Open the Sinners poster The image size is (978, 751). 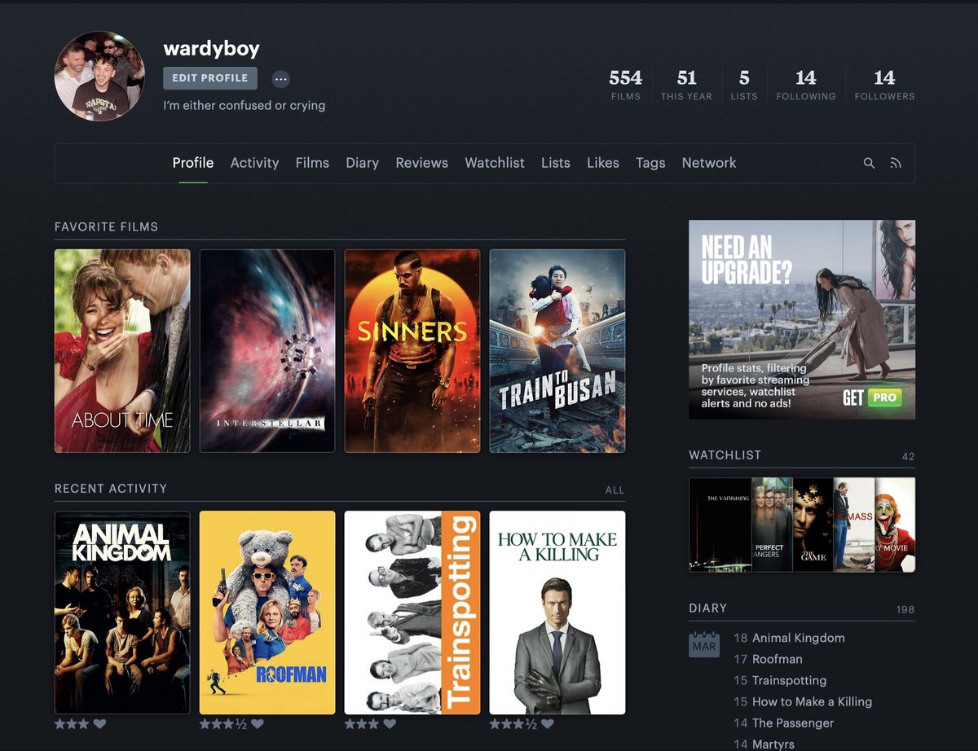412,351
